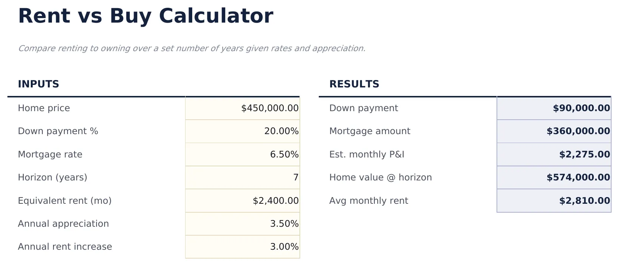619x266 pixels.
Task: Click the Annual appreciation input field
Action: click(x=242, y=223)
